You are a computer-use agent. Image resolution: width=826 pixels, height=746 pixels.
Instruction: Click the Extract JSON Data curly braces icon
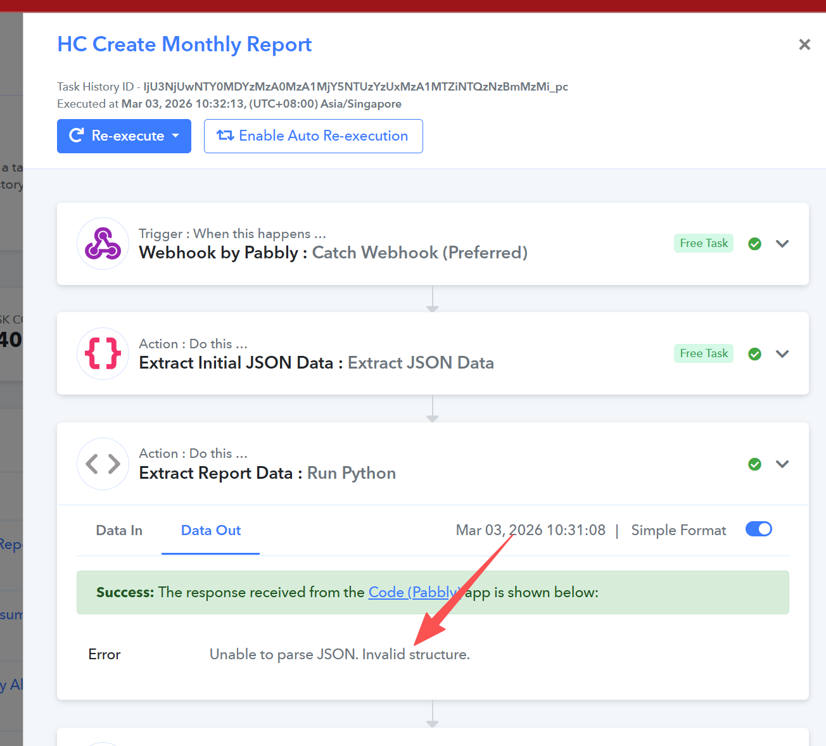103,353
